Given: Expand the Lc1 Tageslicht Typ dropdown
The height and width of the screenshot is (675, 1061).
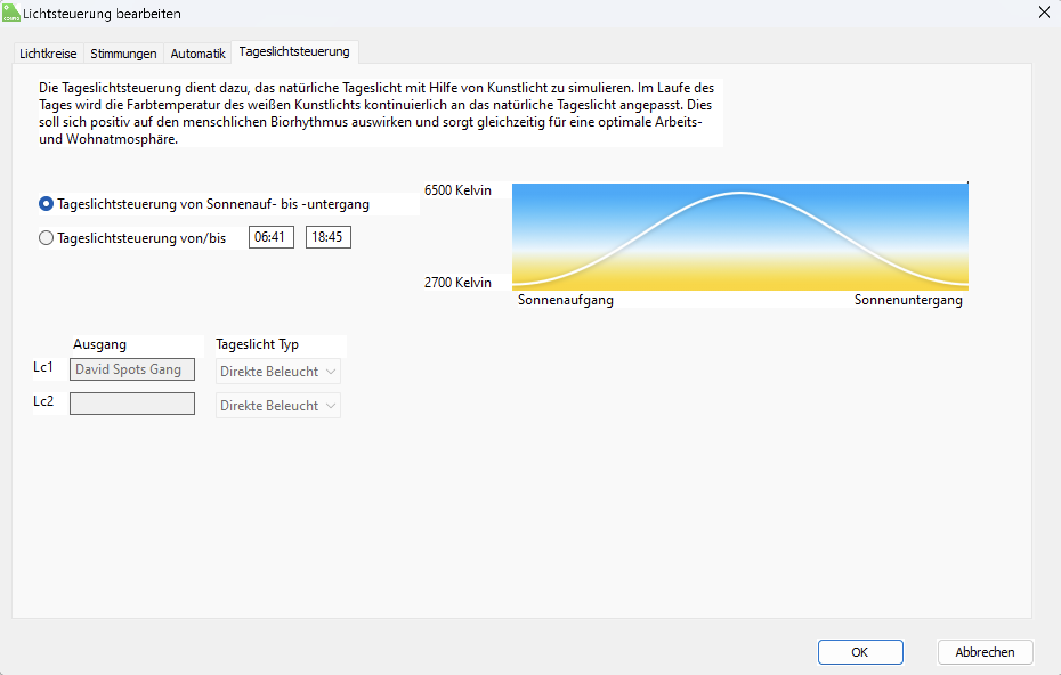Looking at the screenshot, I should click(278, 372).
